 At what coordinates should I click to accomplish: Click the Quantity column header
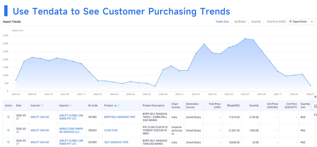click(254, 105)
